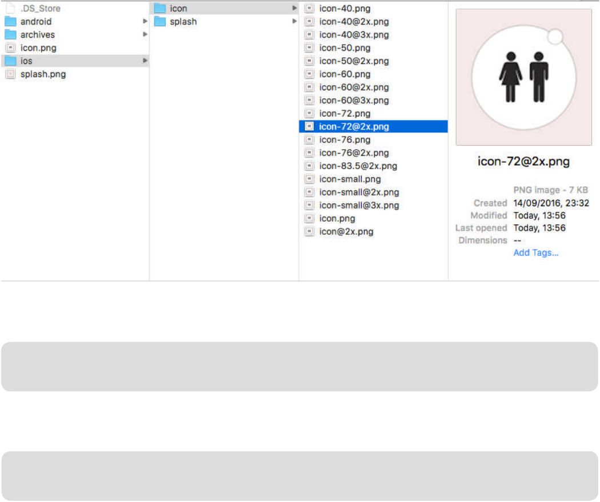Click the ios folder icon

[10, 61]
